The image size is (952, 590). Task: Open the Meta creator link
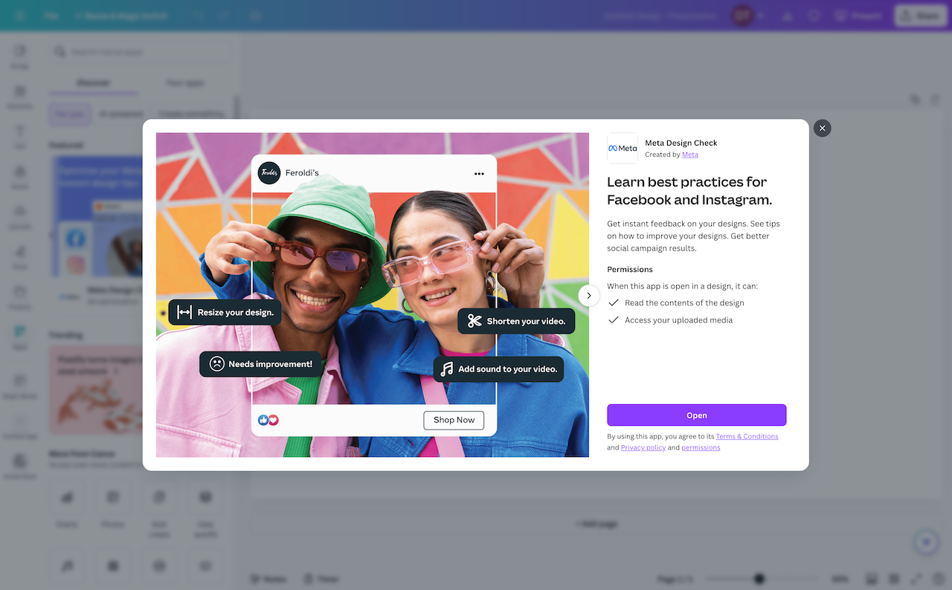coord(690,155)
